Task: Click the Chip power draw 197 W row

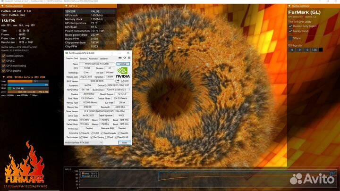Action: click(90, 42)
